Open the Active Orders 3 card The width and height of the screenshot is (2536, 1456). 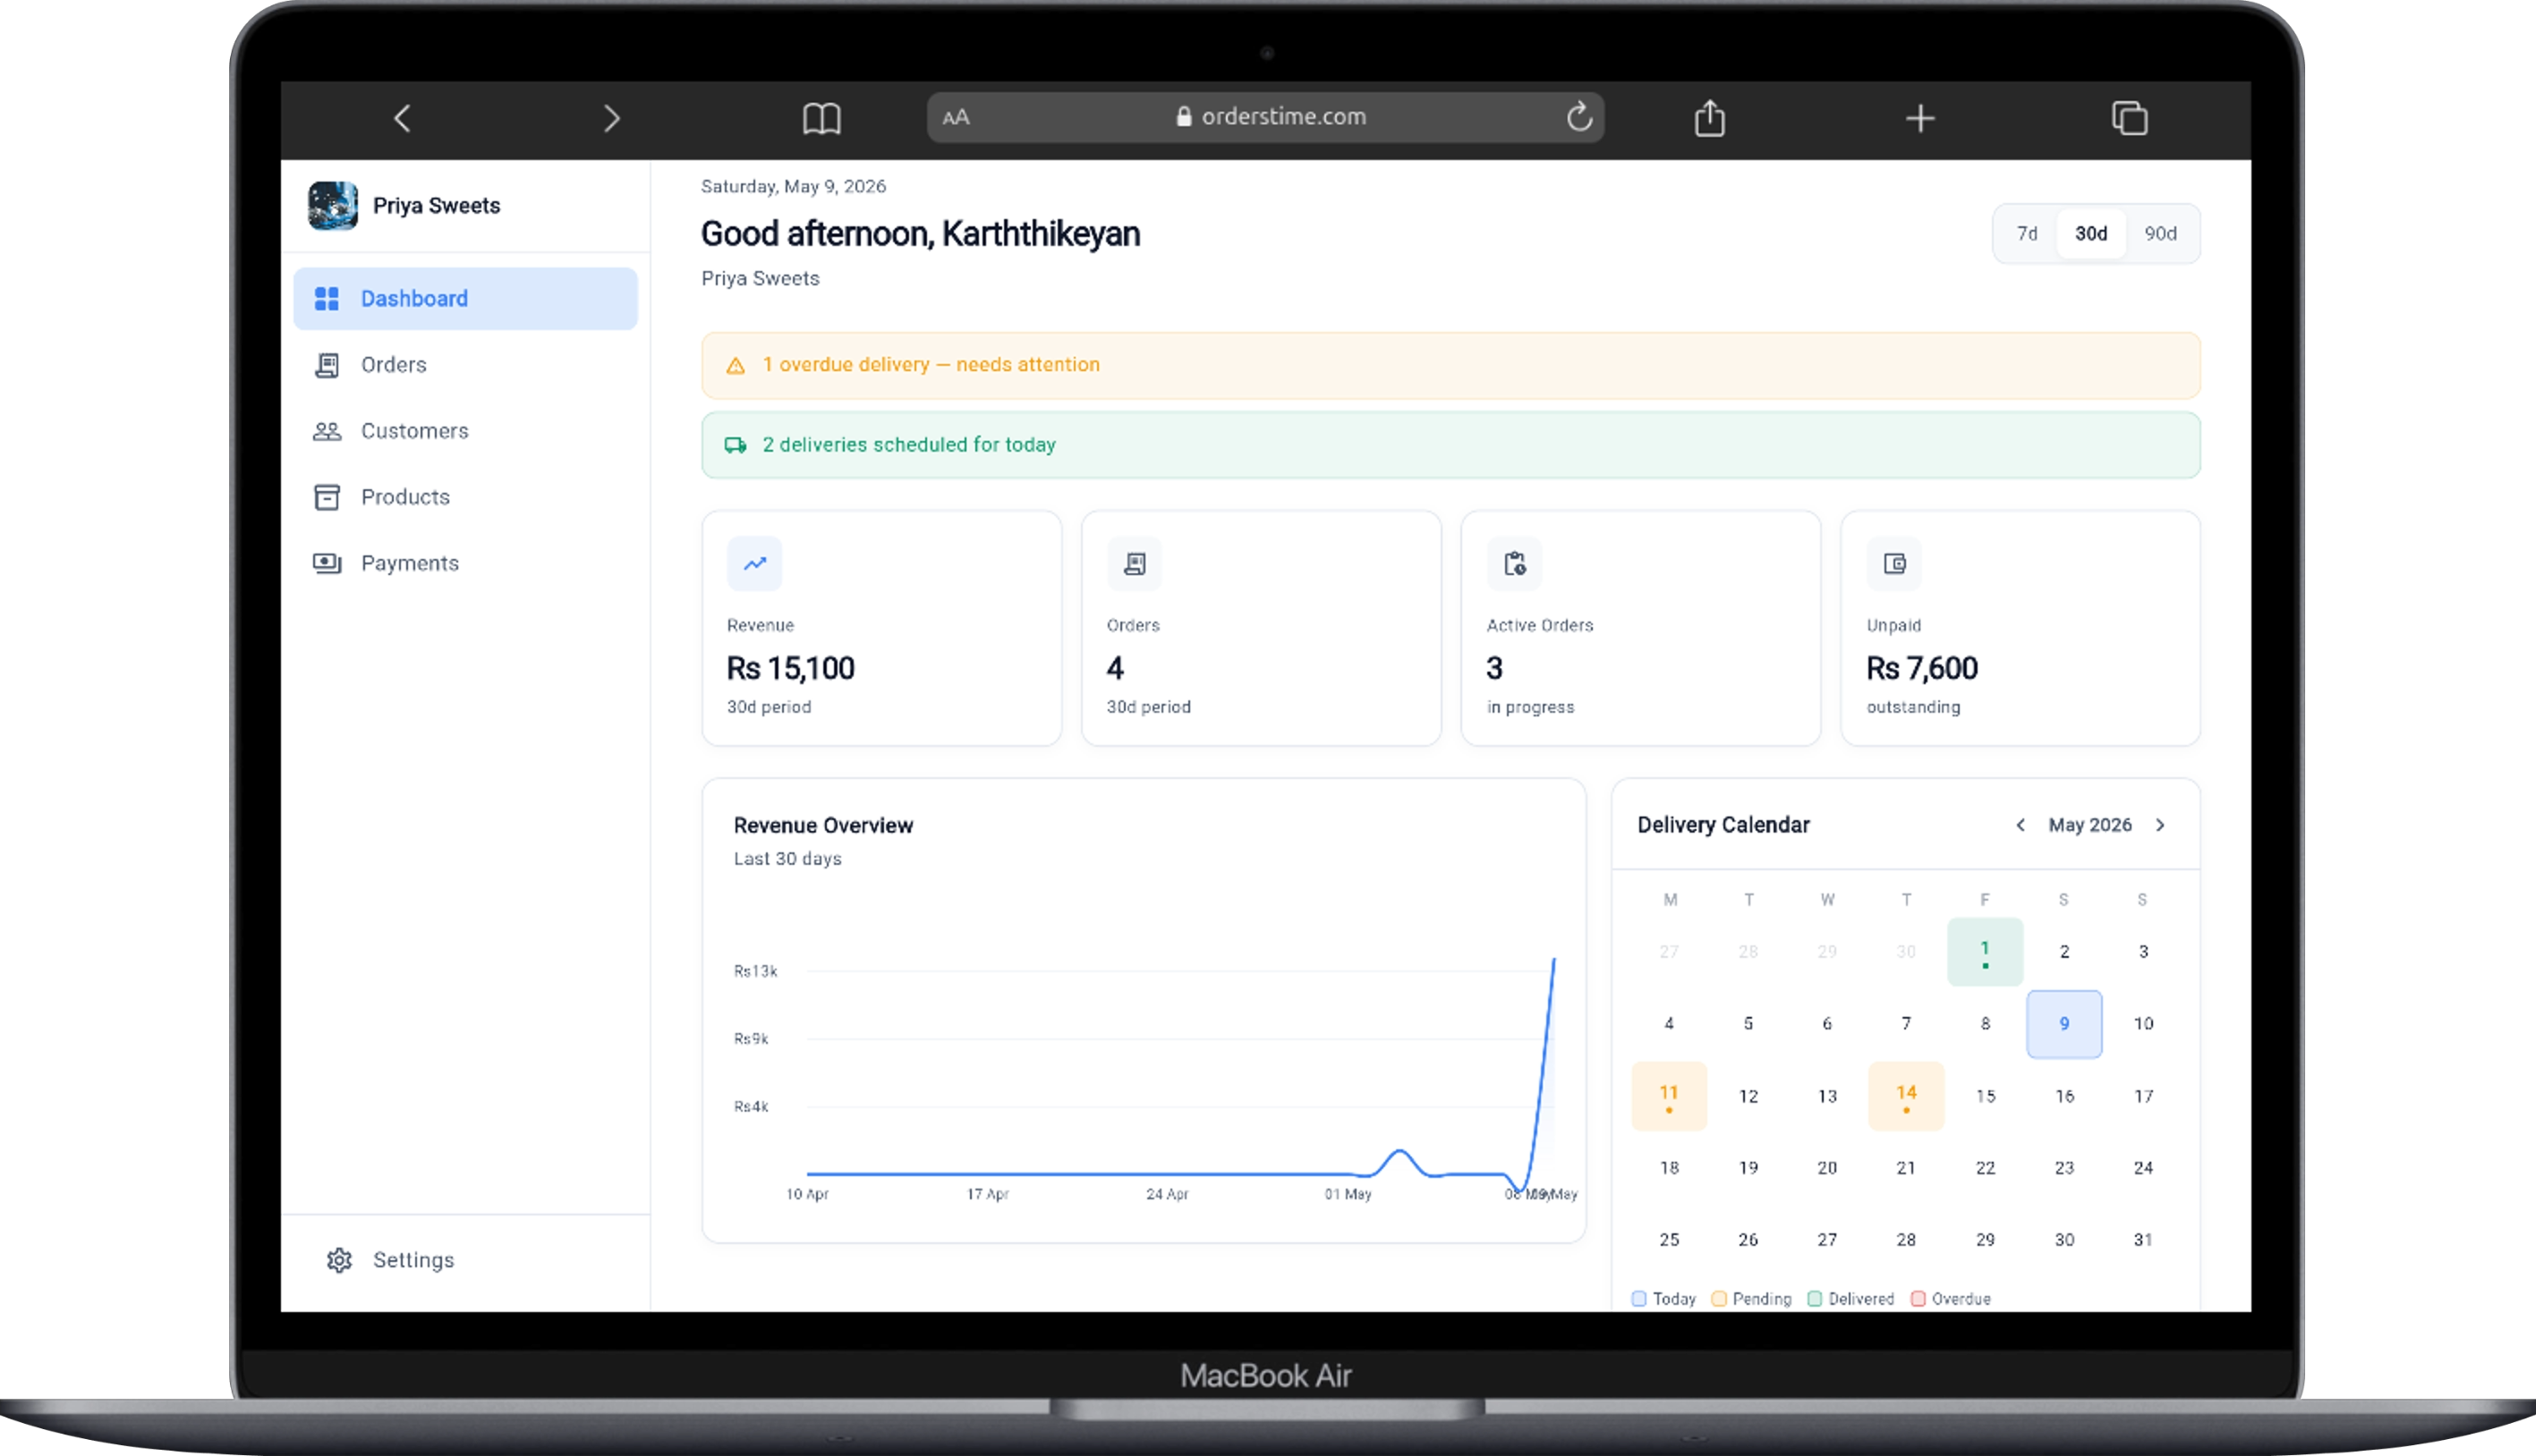click(1640, 628)
